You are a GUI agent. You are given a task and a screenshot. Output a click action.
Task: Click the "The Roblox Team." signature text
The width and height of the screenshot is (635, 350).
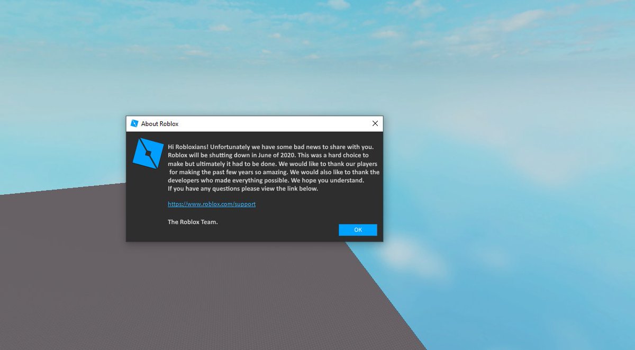point(193,222)
